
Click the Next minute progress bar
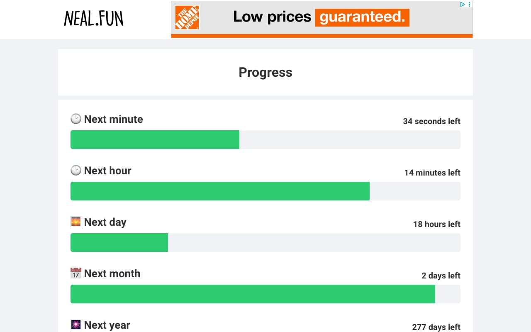coord(265,139)
